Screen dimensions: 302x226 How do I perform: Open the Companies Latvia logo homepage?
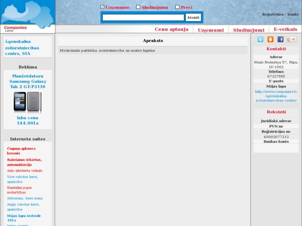click(x=27, y=16)
